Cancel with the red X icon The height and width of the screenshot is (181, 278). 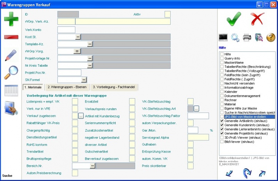tap(258, 18)
